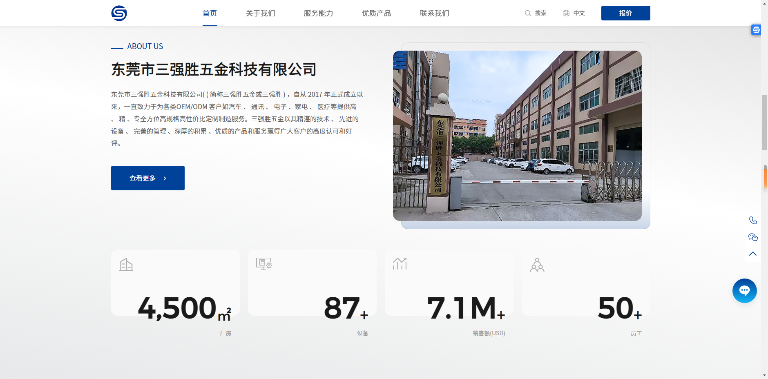Click the back-to-top arrow icon

tap(753, 254)
